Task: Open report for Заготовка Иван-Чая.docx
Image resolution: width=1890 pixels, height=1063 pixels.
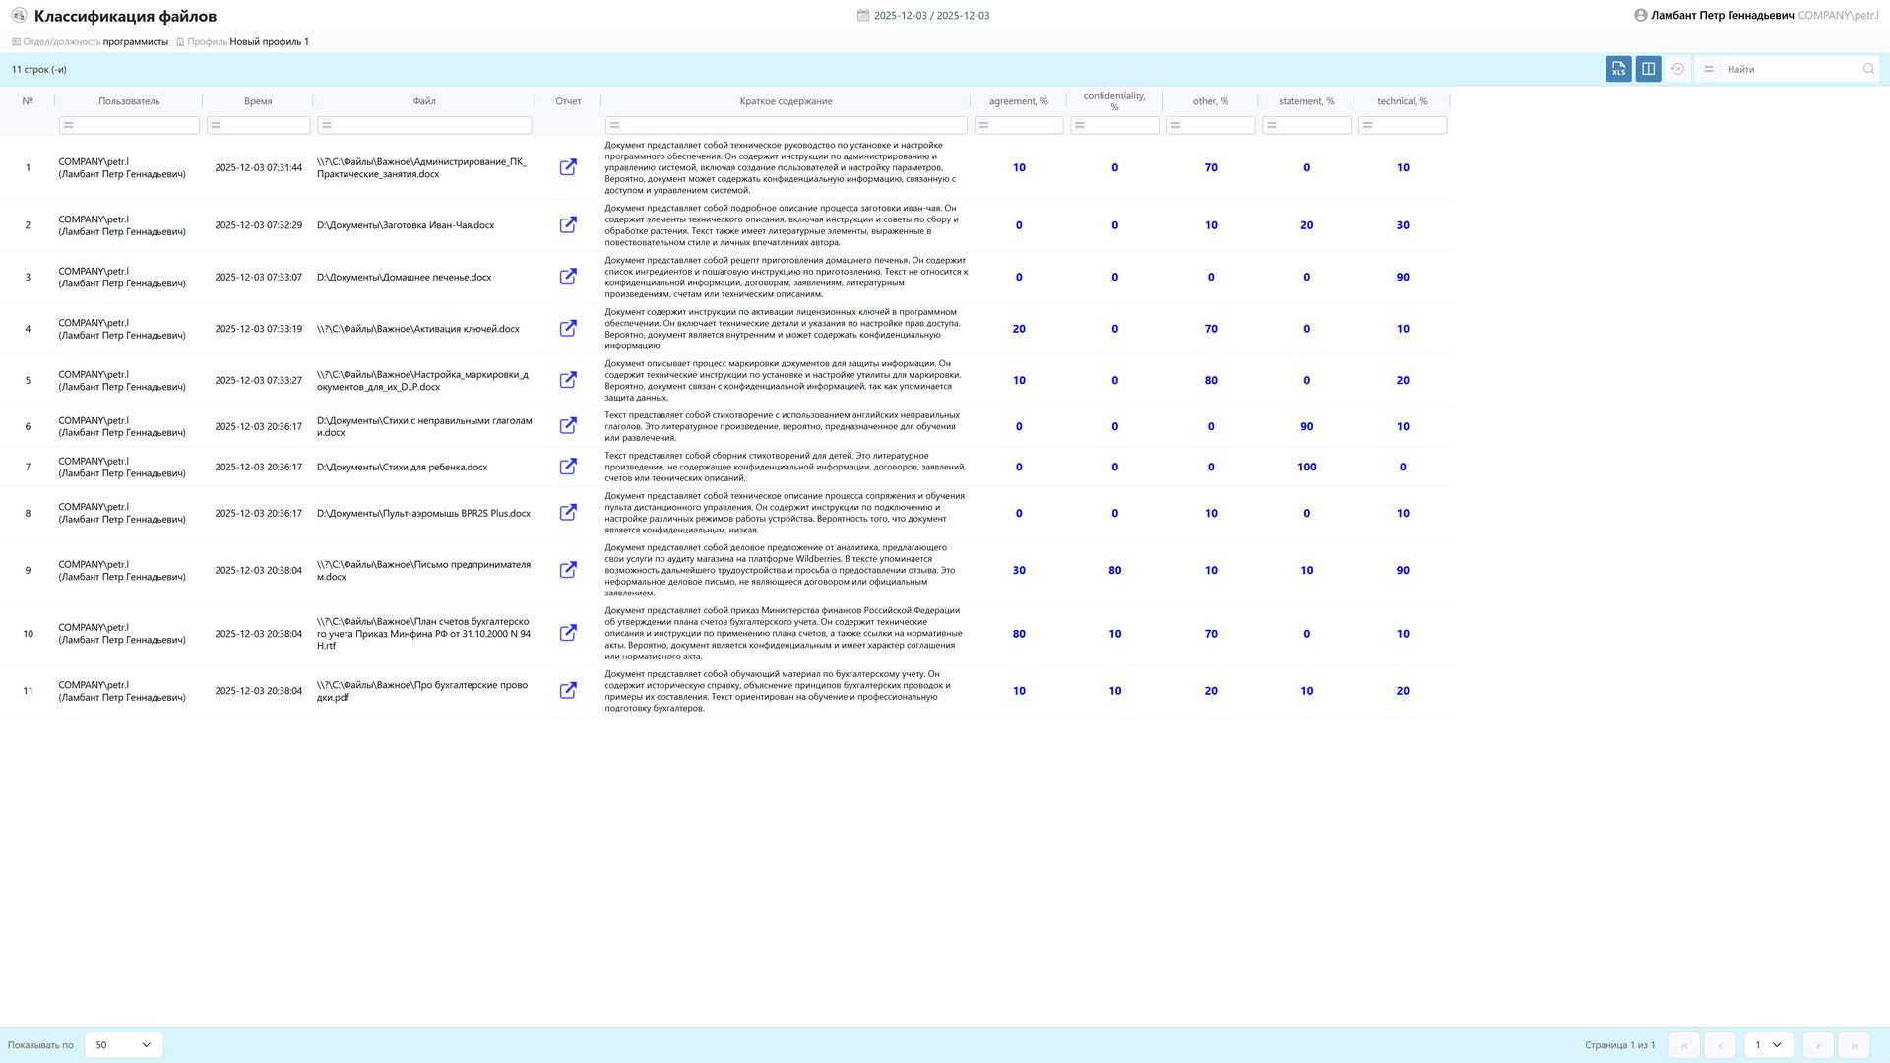Action: click(x=568, y=225)
